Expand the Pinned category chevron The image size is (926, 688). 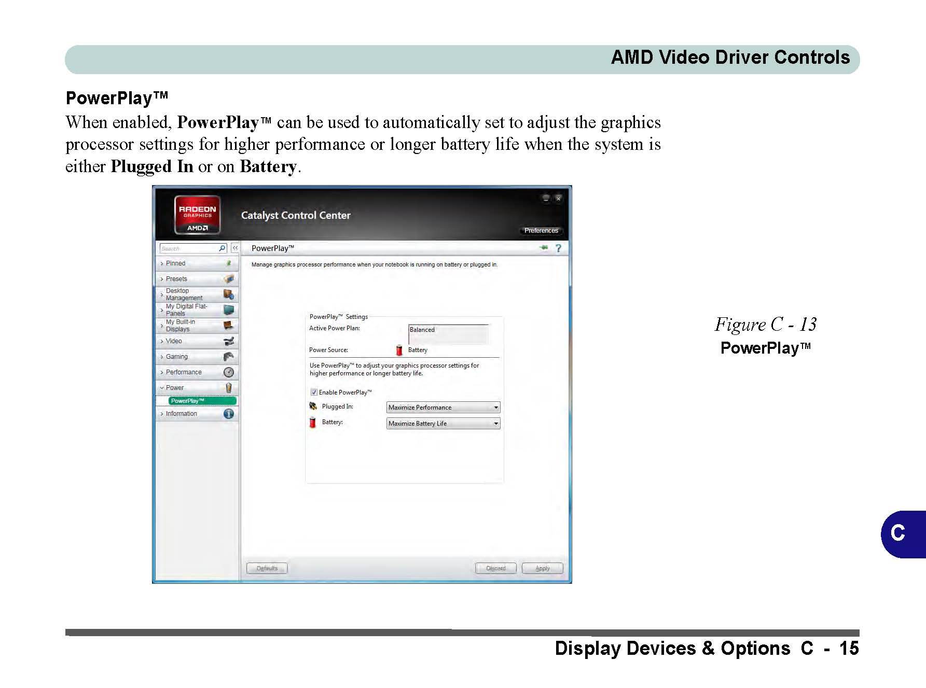click(x=162, y=264)
